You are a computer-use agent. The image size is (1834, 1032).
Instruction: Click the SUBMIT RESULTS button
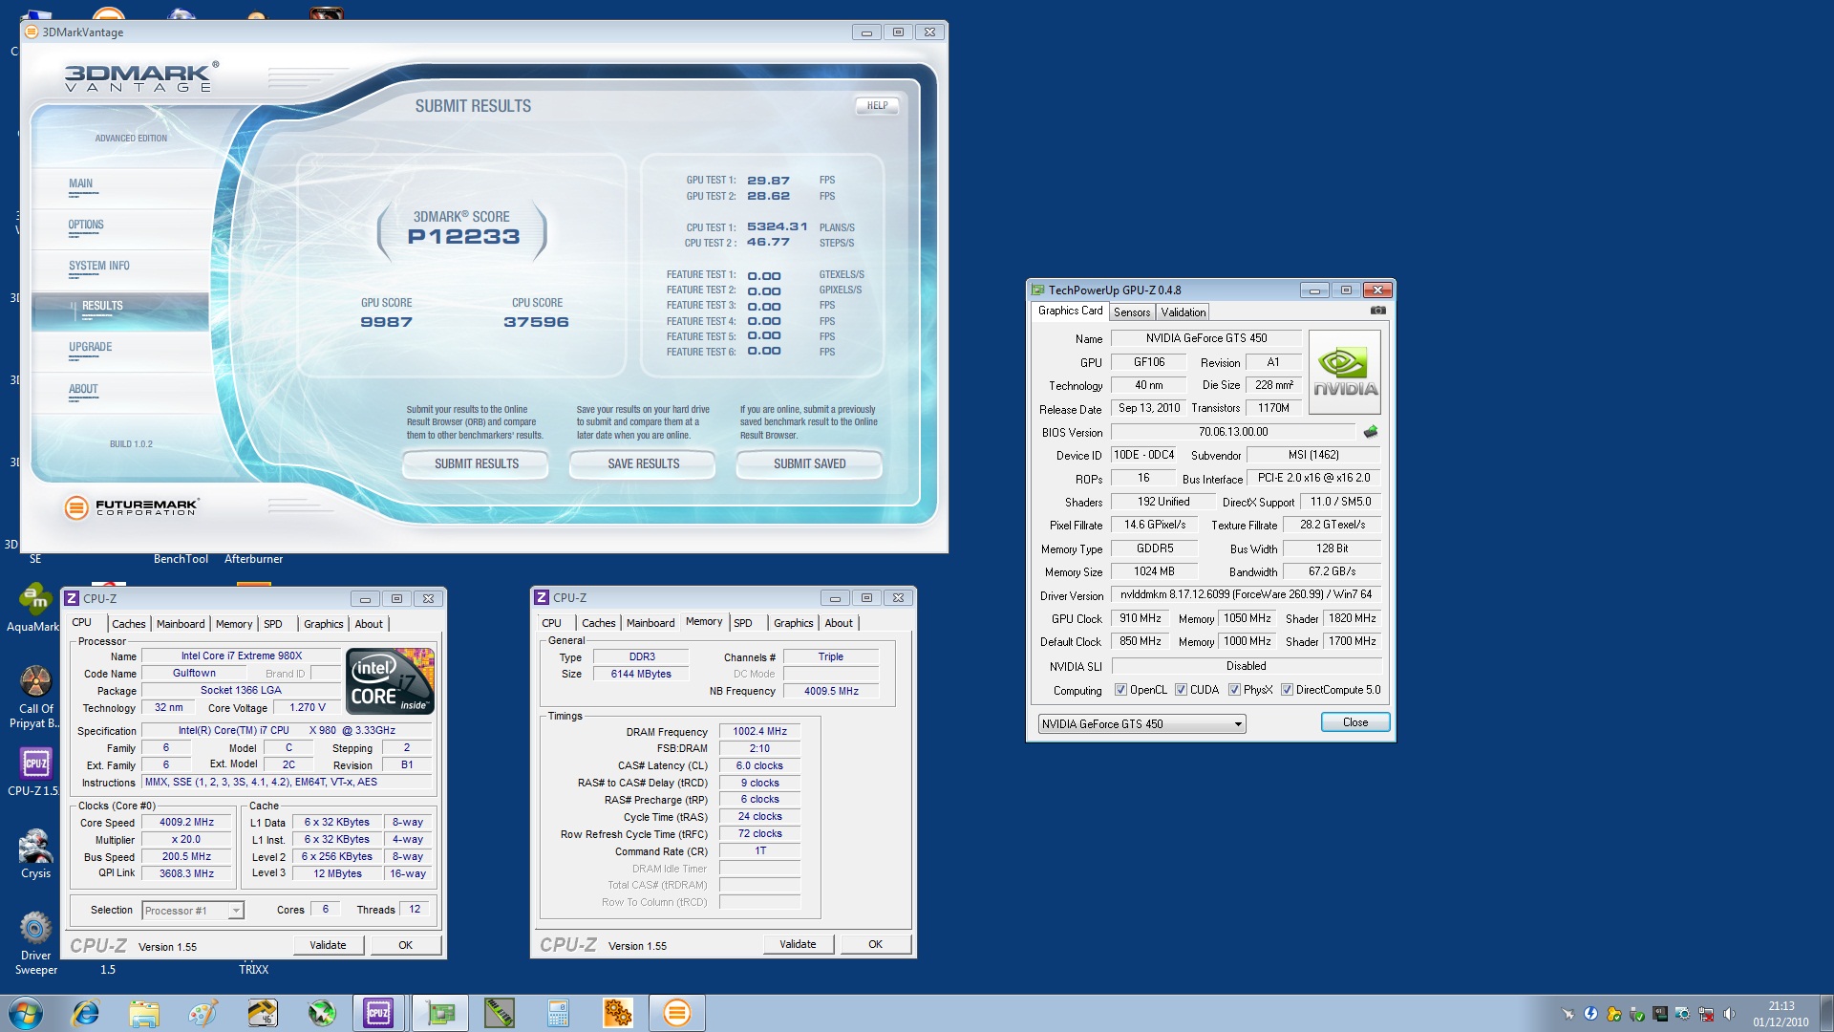(x=476, y=464)
